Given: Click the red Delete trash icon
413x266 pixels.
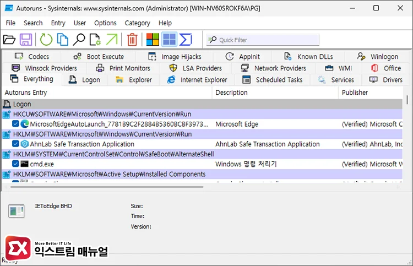Looking at the screenshot, I should click(x=132, y=40).
